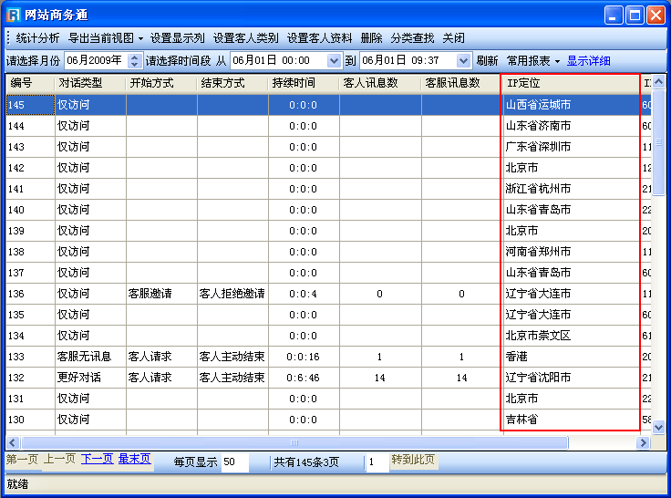
Task: Open the start time dropdown 06月01日 00:00
Action: (333, 61)
